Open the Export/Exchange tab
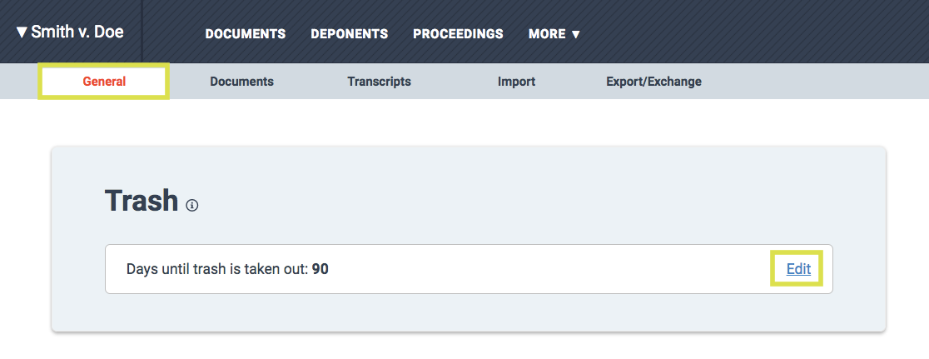 click(x=654, y=82)
